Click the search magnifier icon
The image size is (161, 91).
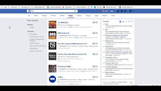(75, 11)
